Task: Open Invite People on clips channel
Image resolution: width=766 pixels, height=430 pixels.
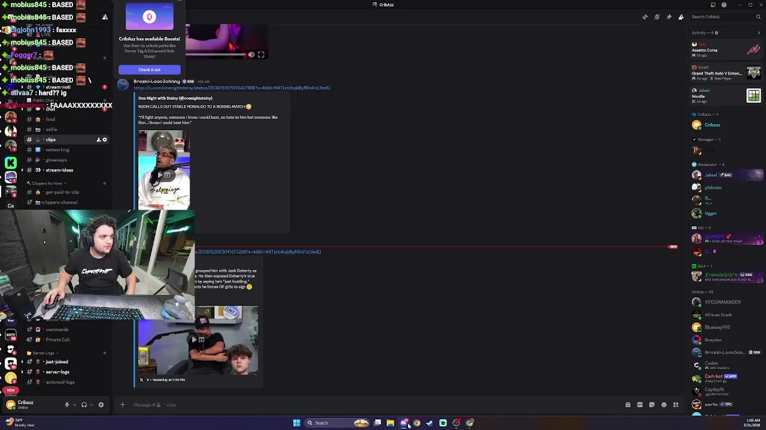Action: [x=98, y=140]
